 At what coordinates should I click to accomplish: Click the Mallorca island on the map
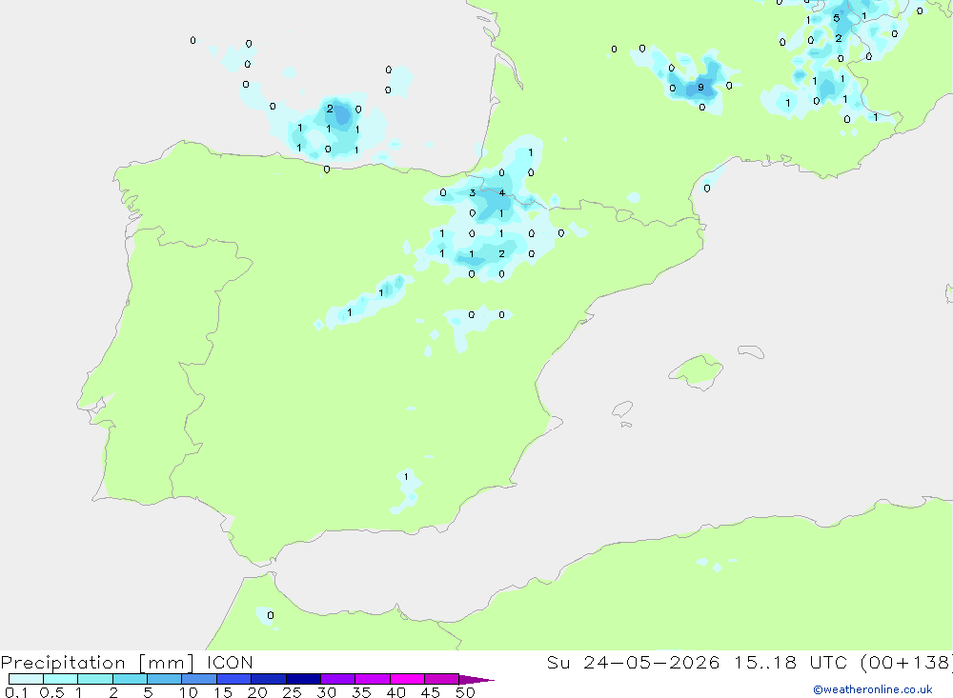pyautogui.click(x=697, y=370)
